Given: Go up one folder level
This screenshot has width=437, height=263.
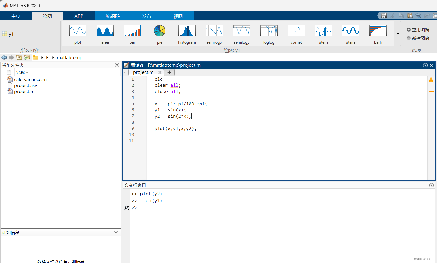Looking at the screenshot, I should [19, 58].
